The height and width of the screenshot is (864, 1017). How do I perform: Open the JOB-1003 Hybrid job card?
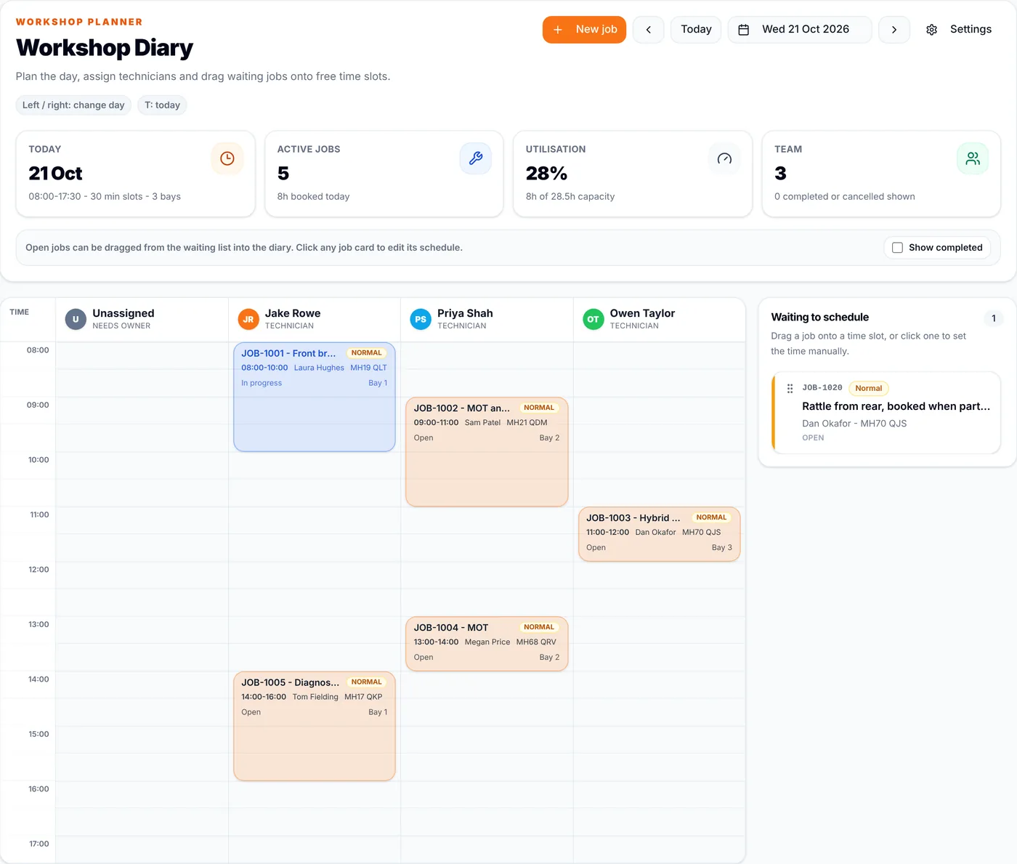(x=660, y=534)
